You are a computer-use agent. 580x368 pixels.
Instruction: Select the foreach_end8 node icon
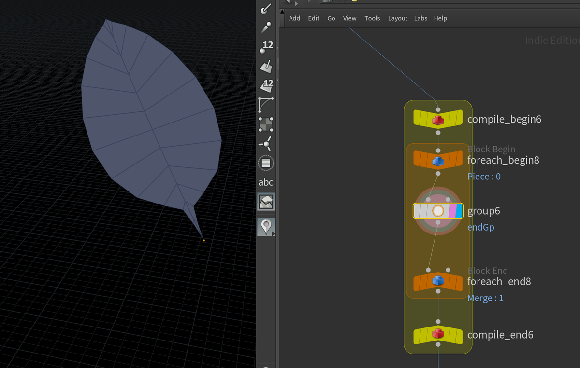pos(438,281)
